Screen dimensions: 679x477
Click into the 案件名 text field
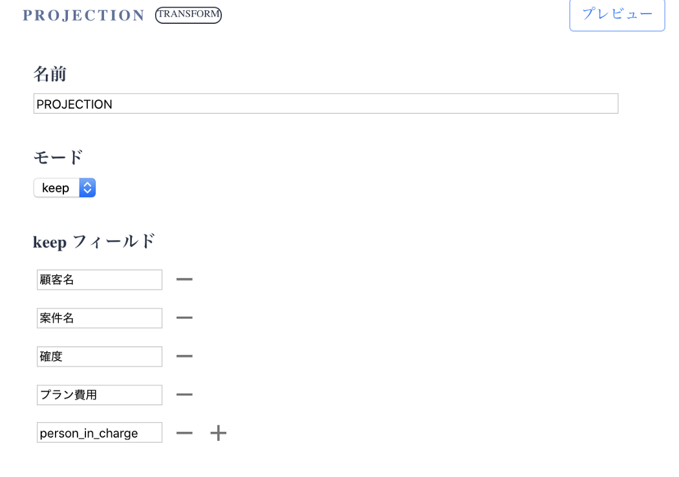click(x=100, y=318)
